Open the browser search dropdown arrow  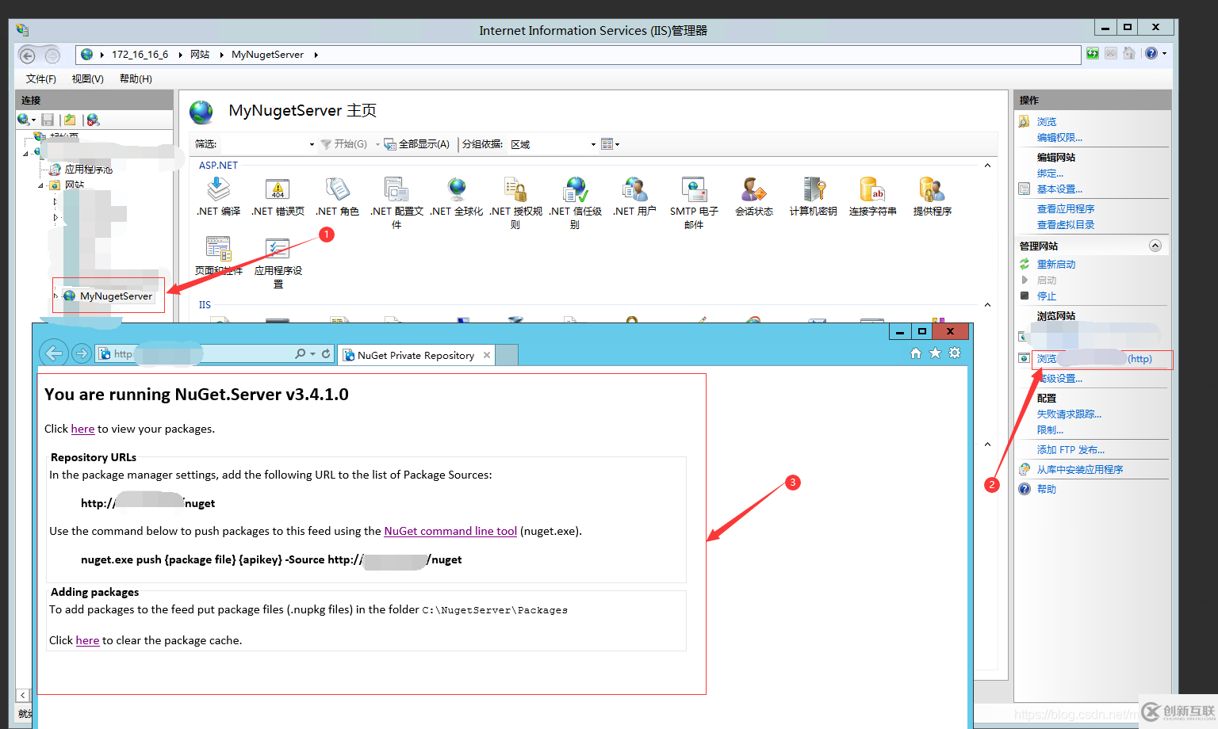tap(312, 353)
